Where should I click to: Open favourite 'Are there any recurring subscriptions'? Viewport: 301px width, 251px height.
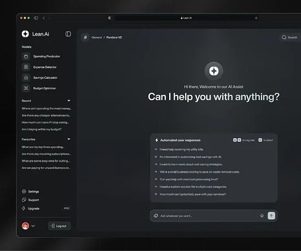(x=47, y=154)
